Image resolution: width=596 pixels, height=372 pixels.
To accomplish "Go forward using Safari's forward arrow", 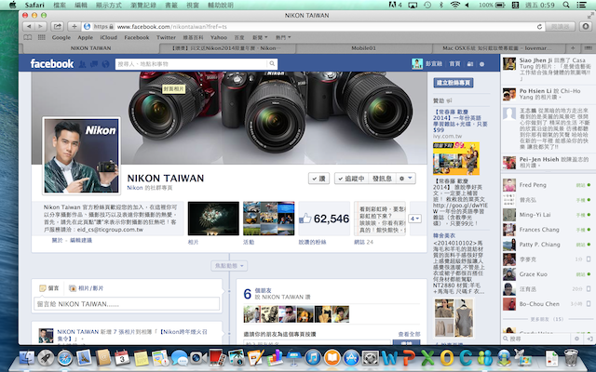I will coord(40,27).
